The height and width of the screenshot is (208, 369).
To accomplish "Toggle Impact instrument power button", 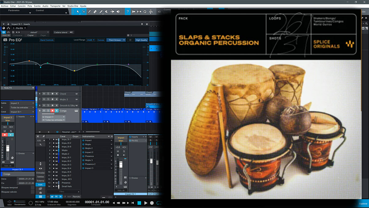I will 83,140.
